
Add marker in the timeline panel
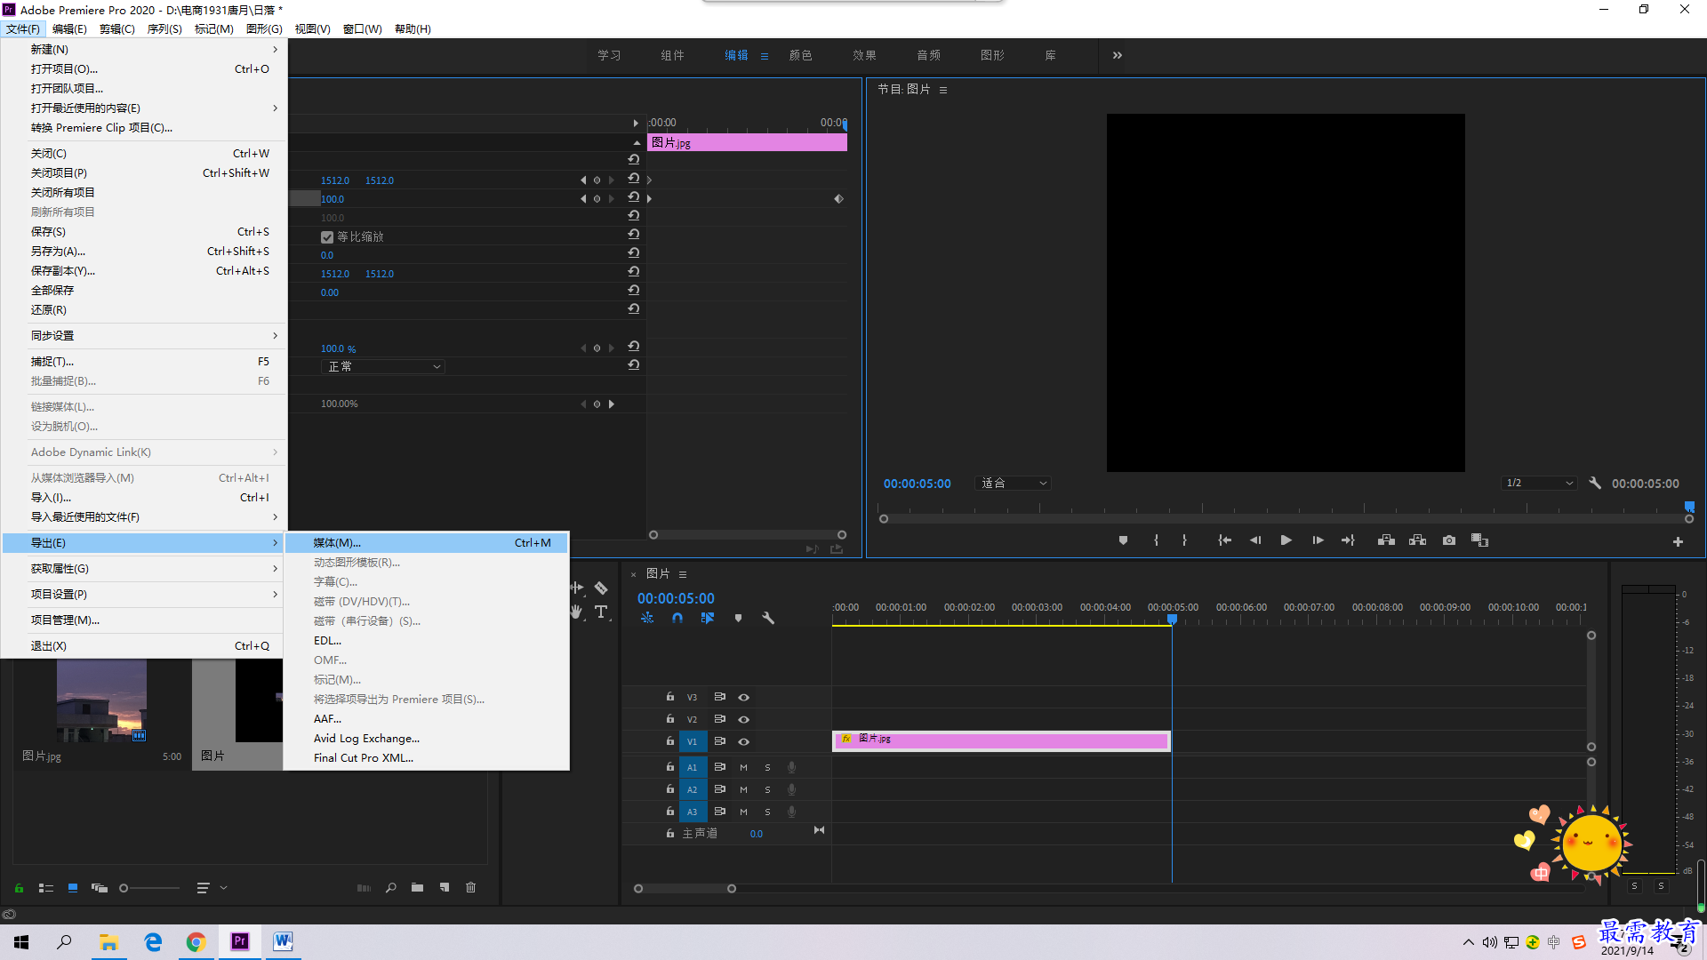738,618
